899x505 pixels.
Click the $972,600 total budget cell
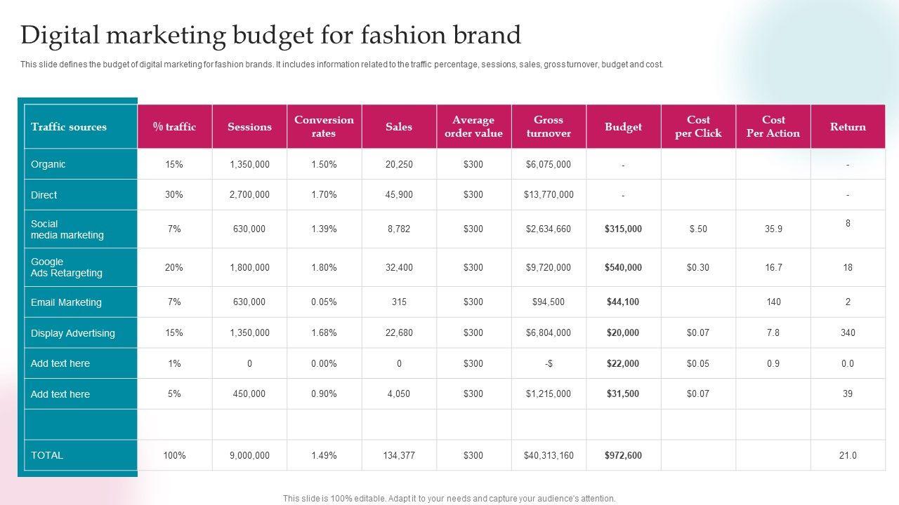(x=623, y=455)
